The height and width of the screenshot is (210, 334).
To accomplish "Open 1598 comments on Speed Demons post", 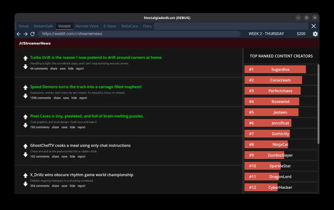I will click(40, 98).
